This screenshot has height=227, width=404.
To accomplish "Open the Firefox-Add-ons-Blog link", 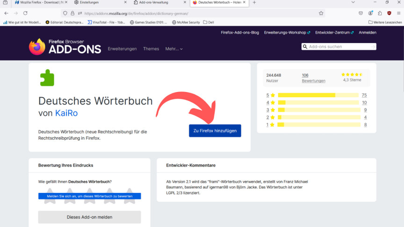I will tap(240, 32).
